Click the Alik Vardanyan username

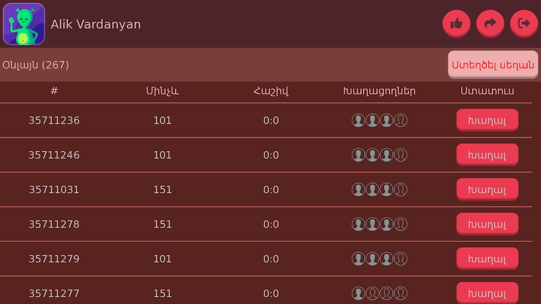coord(96,24)
